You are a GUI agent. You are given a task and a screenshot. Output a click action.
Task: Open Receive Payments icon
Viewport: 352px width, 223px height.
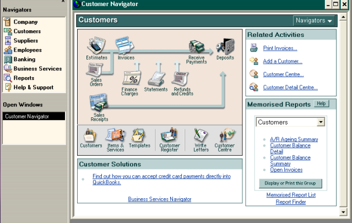(x=197, y=46)
